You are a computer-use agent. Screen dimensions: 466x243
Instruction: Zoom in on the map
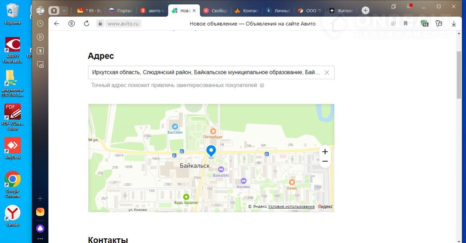(325, 151)
